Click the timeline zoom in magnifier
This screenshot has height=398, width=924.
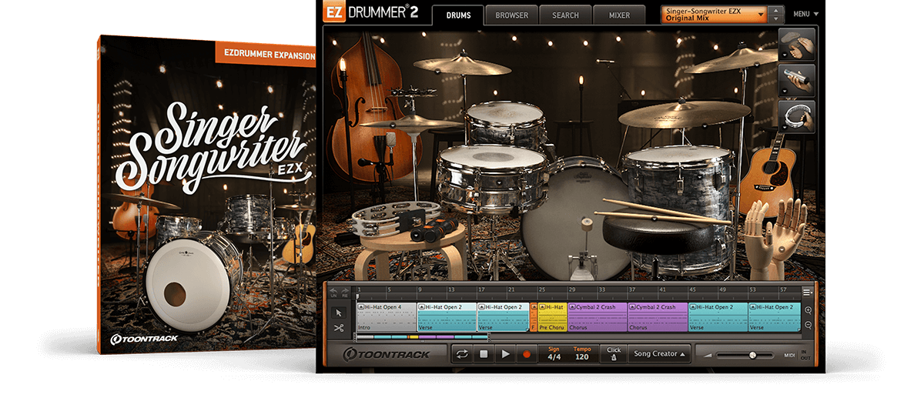[x=808, y=310]
